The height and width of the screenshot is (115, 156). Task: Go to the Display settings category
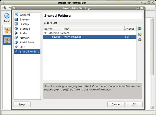(24, 24)
